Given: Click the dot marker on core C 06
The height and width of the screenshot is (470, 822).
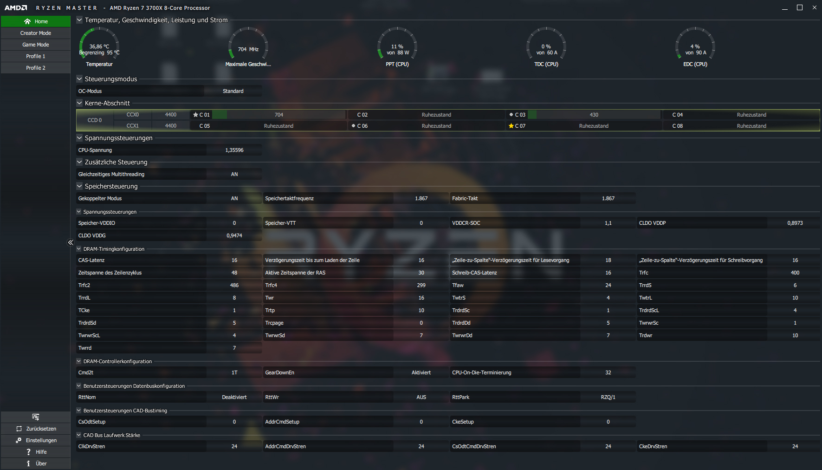Looking at the screenshot, I should tap(353, 126).
